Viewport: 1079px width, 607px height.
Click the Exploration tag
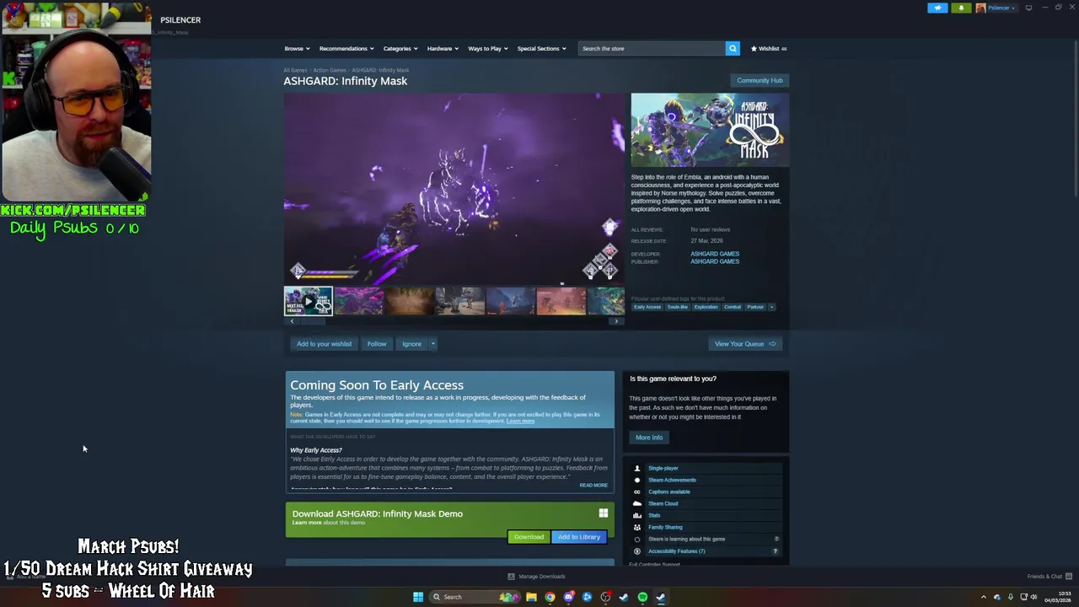[706, 307]
